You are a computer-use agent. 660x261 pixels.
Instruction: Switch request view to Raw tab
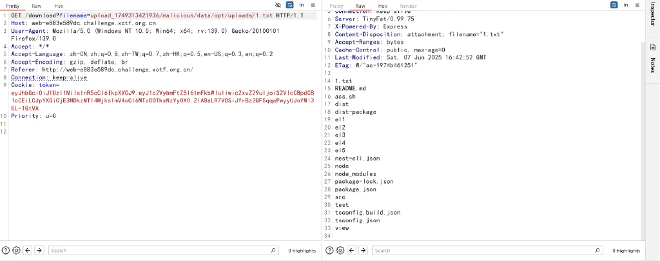(37, 6)
